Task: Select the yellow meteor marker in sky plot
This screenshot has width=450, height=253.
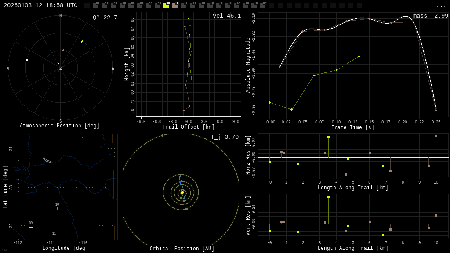Action: [x=82, y=42]
